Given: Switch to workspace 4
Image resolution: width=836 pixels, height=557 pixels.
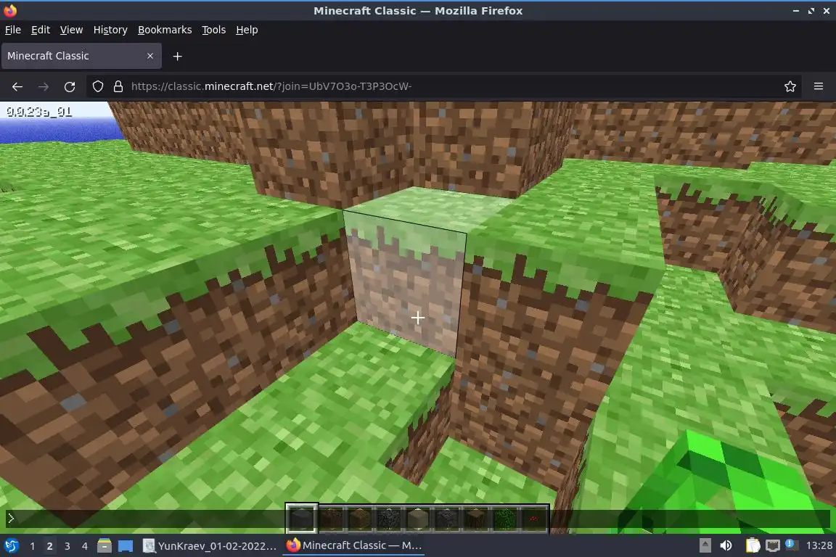Looking at the screenshot, I should click(x=85, y=546).
